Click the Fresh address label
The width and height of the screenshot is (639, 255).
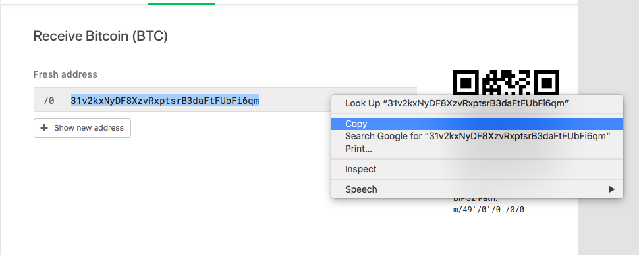click(65, 74)
